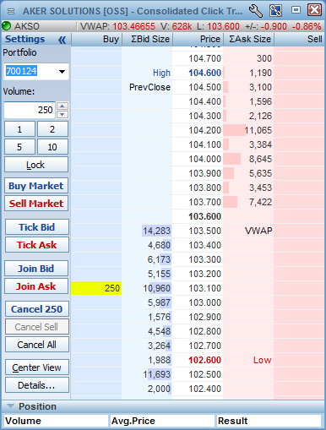The width and height of the screenshot is (326, 430).
Task: Close the Click Trader window
Action: (314, 10)
